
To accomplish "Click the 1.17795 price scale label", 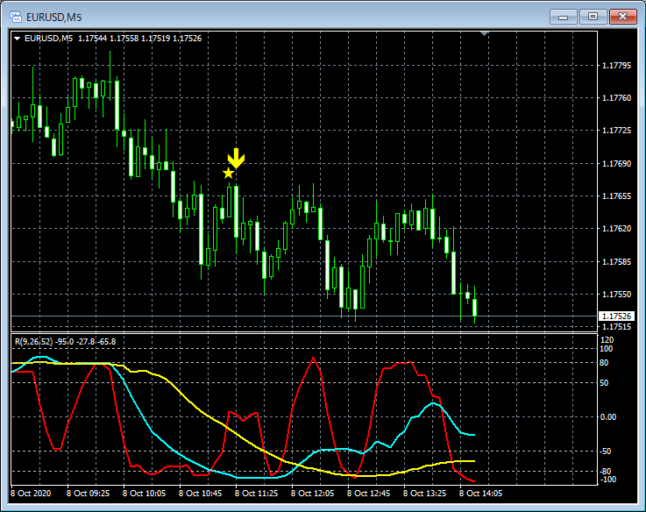I will 616,65.
